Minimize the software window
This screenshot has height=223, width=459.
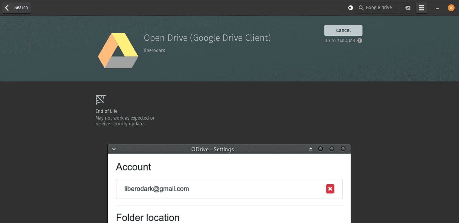point(438,8)
